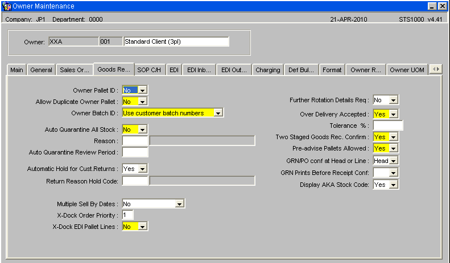450x263 pixels.
Task: Open the Multiple Sell By Dates dropdown
Action: coord(179,204)
